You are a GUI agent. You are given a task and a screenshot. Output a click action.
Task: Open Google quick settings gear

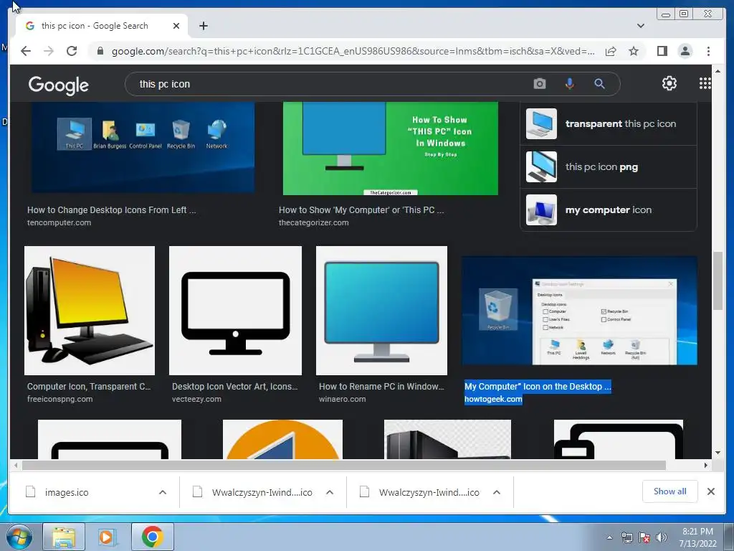[669, 83]
